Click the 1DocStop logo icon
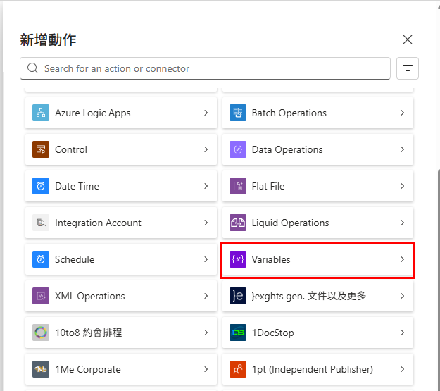 tap(238, 333)
